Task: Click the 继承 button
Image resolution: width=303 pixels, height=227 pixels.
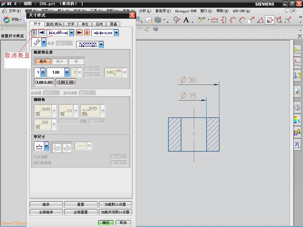Action: [46, 205]
